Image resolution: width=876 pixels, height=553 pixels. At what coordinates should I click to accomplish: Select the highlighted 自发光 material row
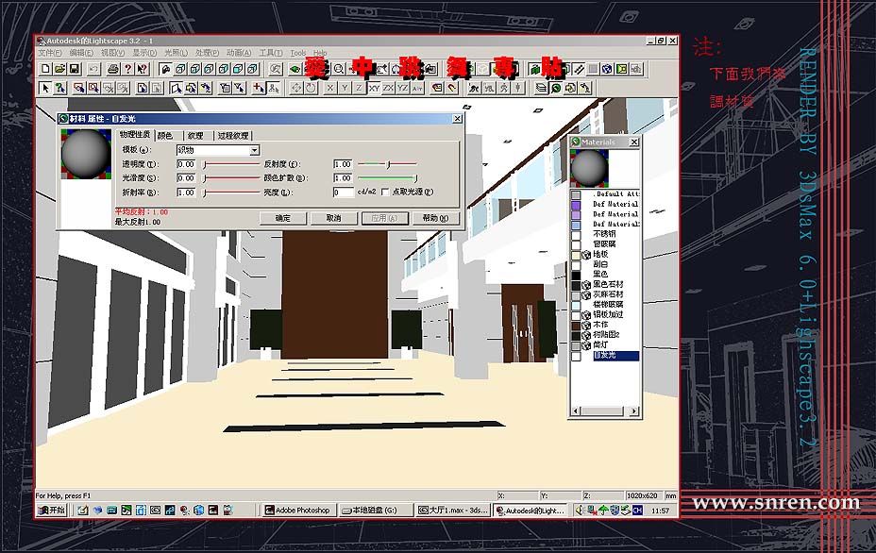tap(615, 355)
